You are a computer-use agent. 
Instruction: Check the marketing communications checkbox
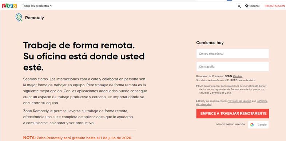(197, 86)
